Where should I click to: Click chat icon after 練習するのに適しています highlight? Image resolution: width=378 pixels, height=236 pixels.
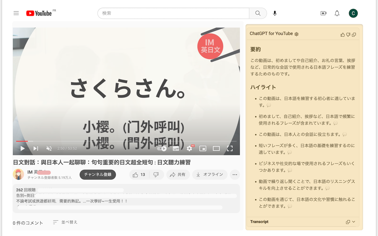pos(290,153)
